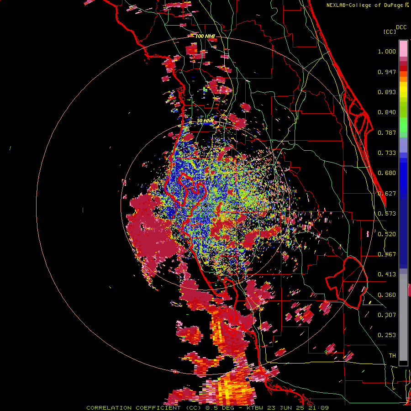Select the 0.413 color bar value

point(387,274)
